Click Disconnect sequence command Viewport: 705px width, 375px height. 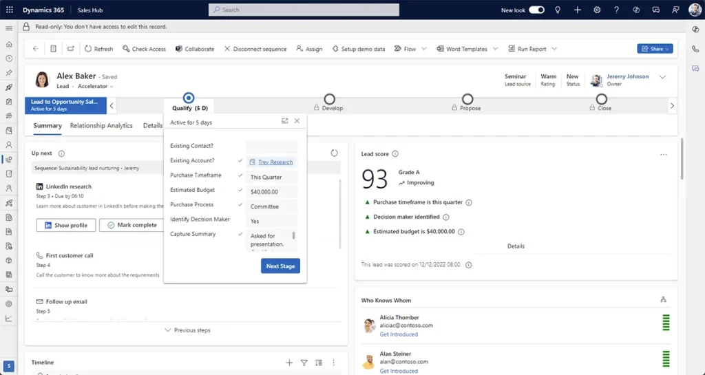tap(255, 49)
